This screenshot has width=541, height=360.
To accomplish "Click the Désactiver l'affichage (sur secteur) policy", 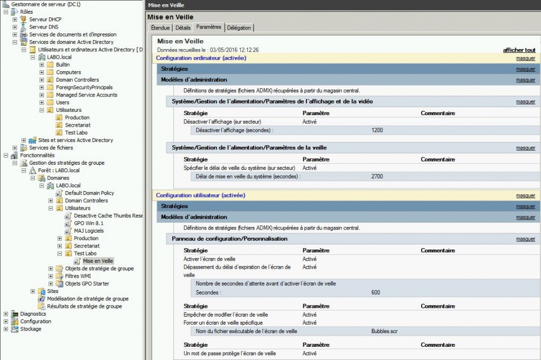I will [222, 122].
